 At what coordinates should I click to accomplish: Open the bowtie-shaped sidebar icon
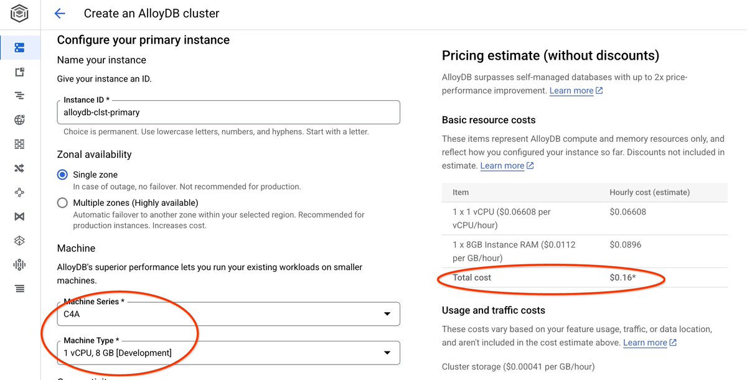[20, 216]
